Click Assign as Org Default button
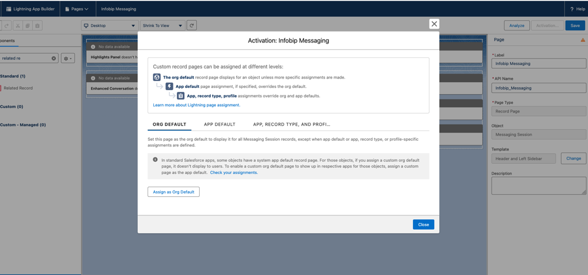The image size is (588, 275). [173, 192]
